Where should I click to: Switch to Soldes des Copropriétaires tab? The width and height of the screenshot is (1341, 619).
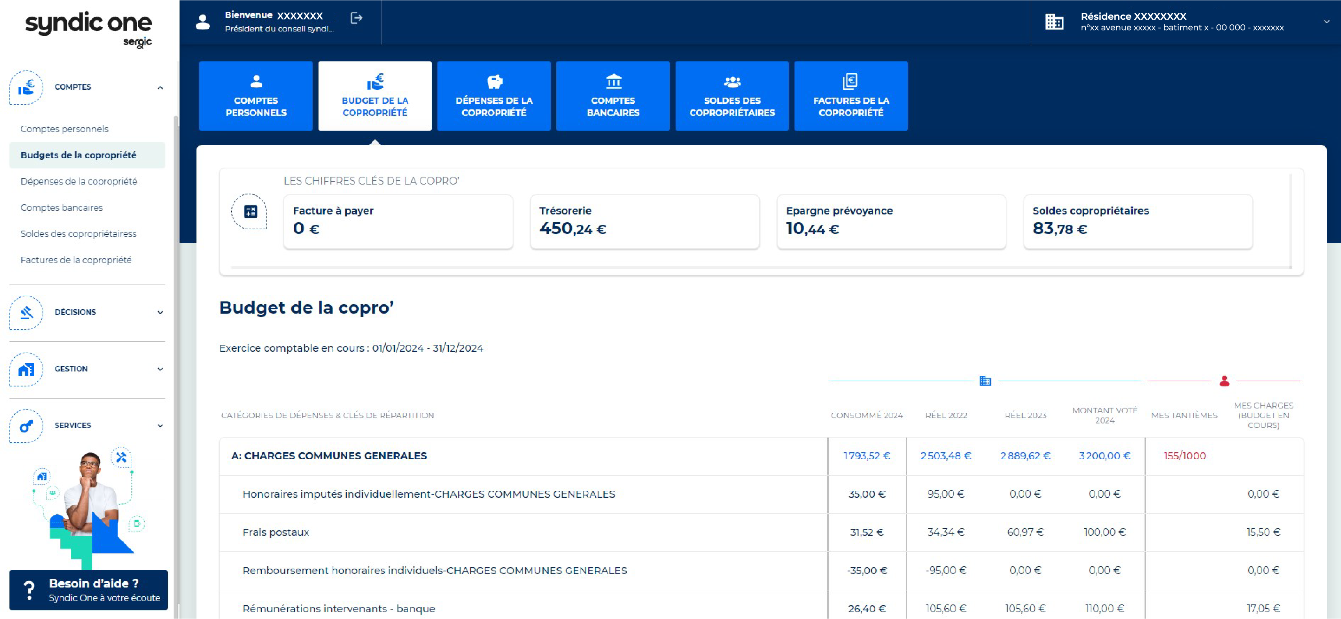coord(732,96)
